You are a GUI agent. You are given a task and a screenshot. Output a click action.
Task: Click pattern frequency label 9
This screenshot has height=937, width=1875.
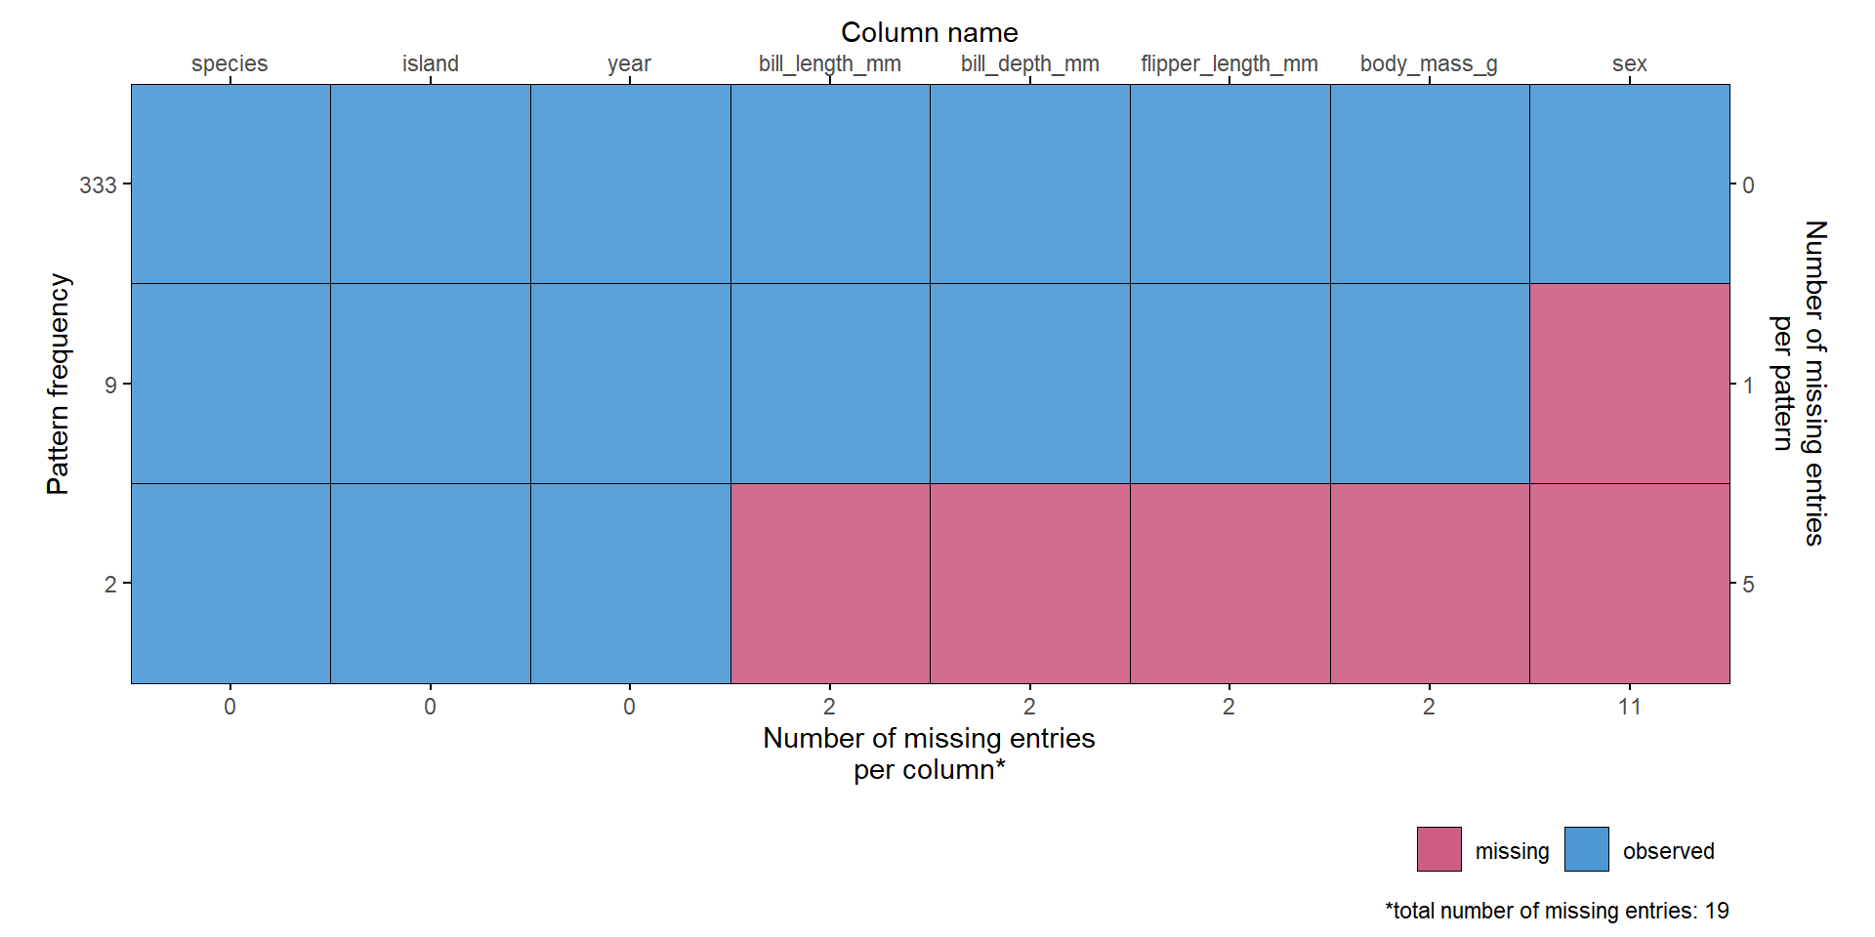click(110, 386)
